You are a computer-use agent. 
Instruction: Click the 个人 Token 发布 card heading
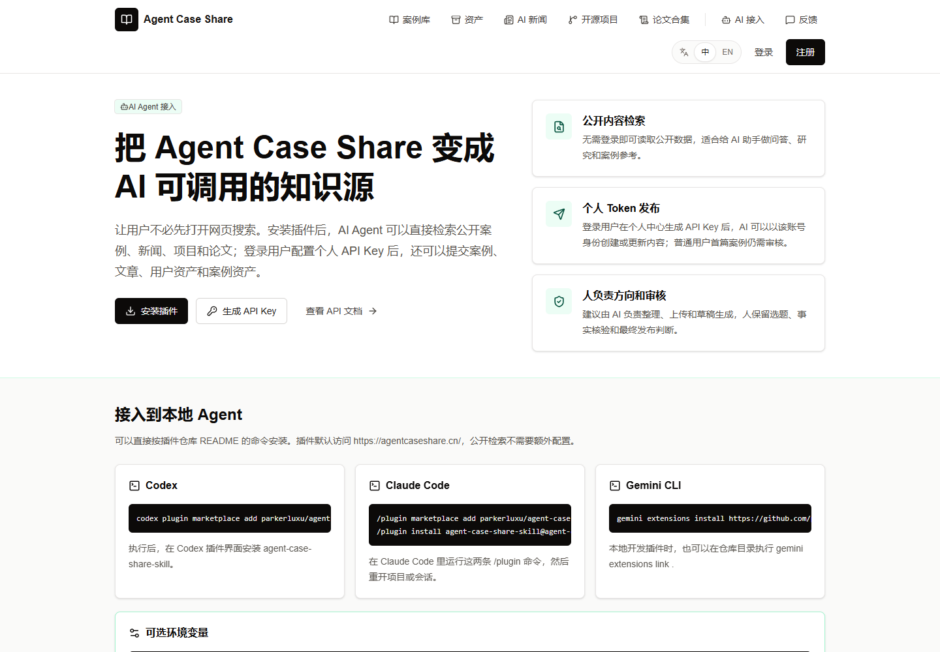[621, 208]
